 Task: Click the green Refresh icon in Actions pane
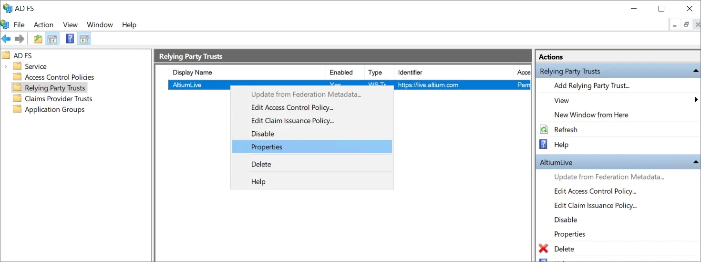544,130
